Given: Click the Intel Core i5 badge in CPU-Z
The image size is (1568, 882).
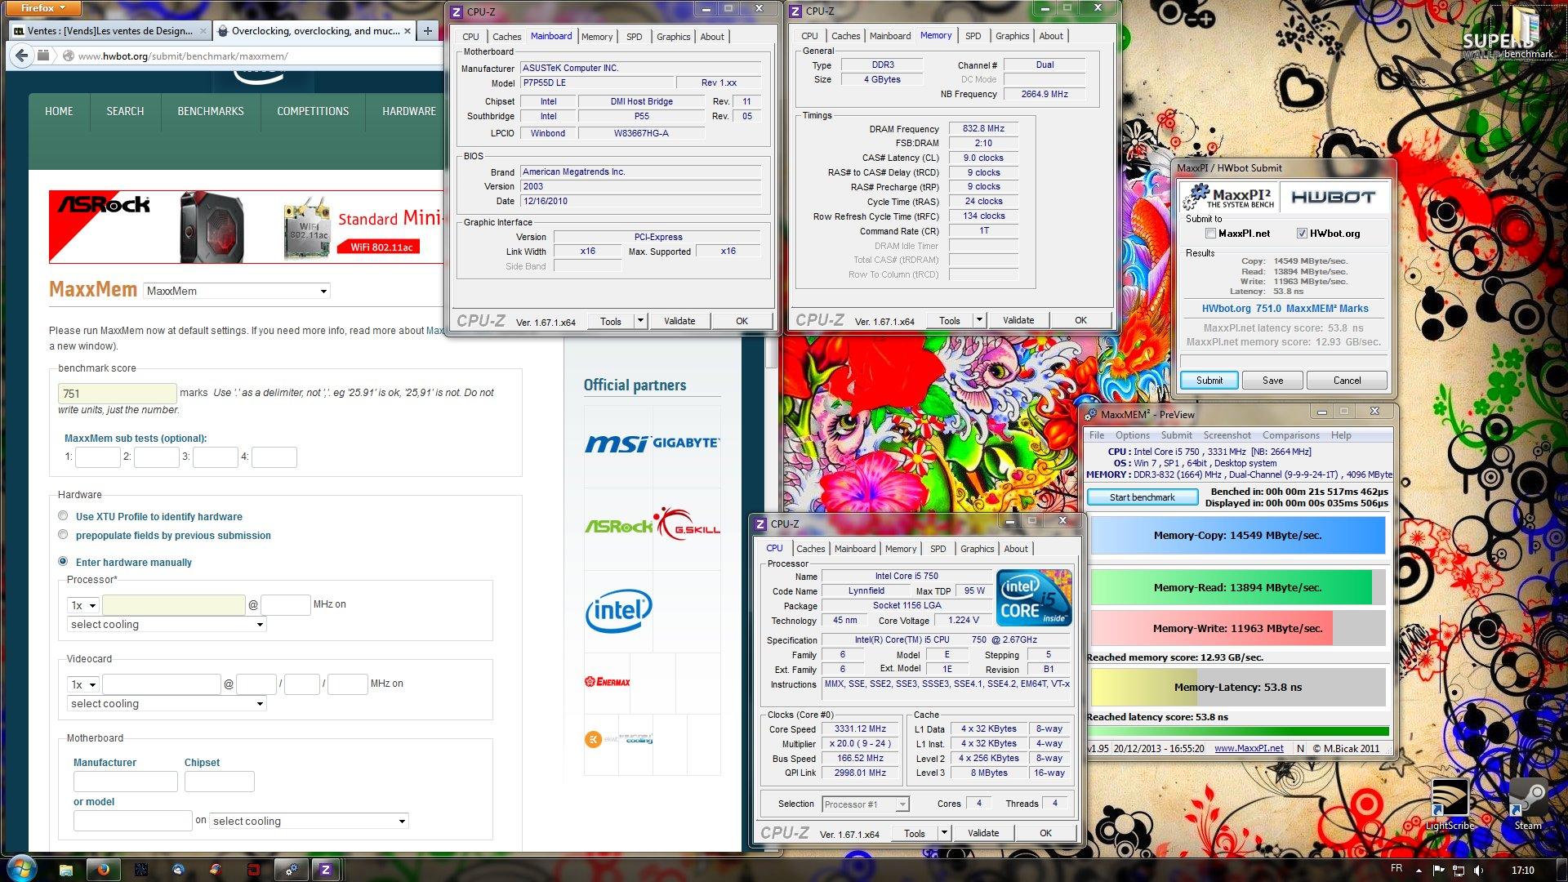Looking at the screenshot, I should pyautogui.click(x=1034, y=598).
